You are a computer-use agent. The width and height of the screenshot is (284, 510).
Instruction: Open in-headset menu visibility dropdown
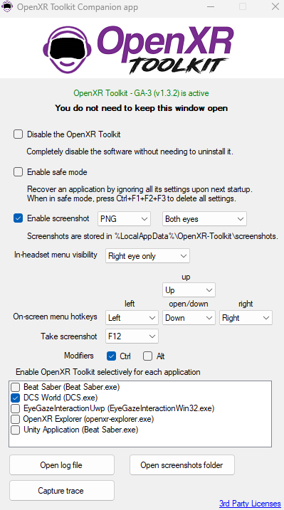click(x=147, y=256)
